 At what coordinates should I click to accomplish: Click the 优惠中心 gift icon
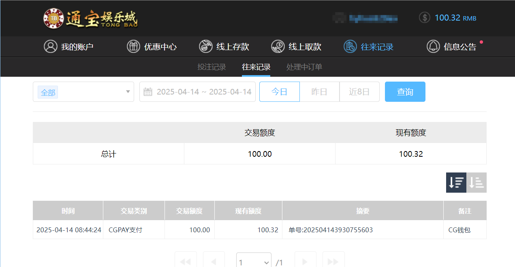point(133,46)
